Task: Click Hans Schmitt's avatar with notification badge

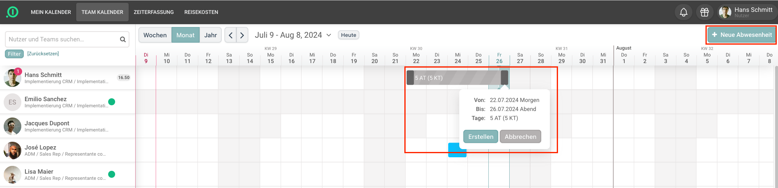Action: [12, 77]
